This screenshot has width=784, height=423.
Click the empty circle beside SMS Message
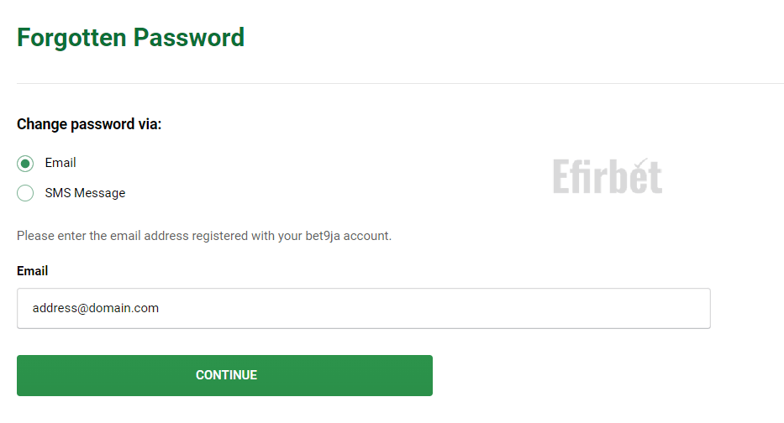(x=25, y=193)
